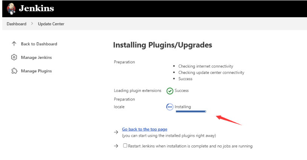The height and width of the screenshot is (160, 307).
Task: Click the breadcrumb chevron after Dashboard
Action: (32, 24)
